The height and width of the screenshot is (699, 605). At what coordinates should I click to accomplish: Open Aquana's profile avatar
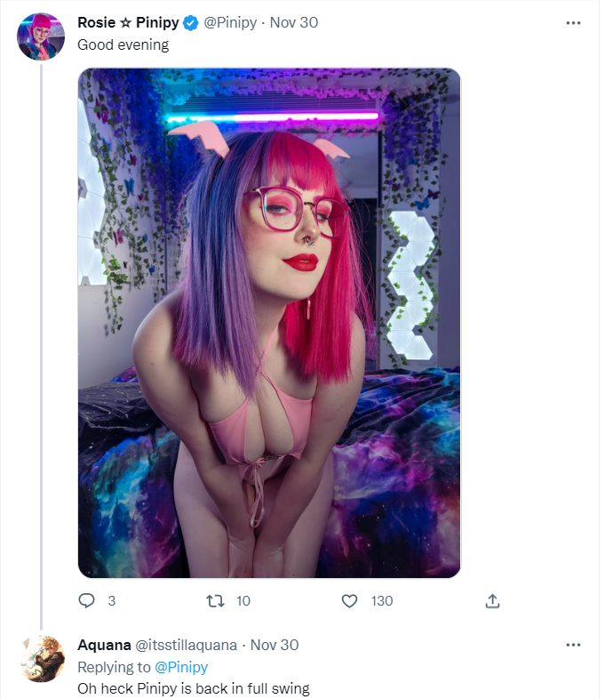coord(41,659)
